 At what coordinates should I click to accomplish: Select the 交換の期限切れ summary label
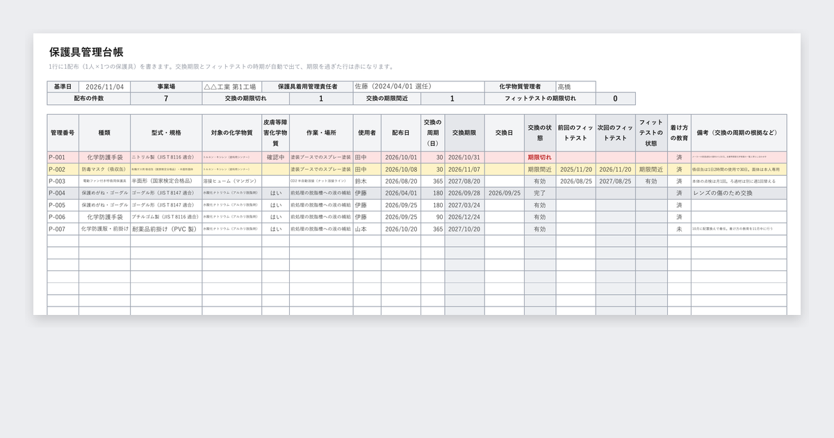245,99
